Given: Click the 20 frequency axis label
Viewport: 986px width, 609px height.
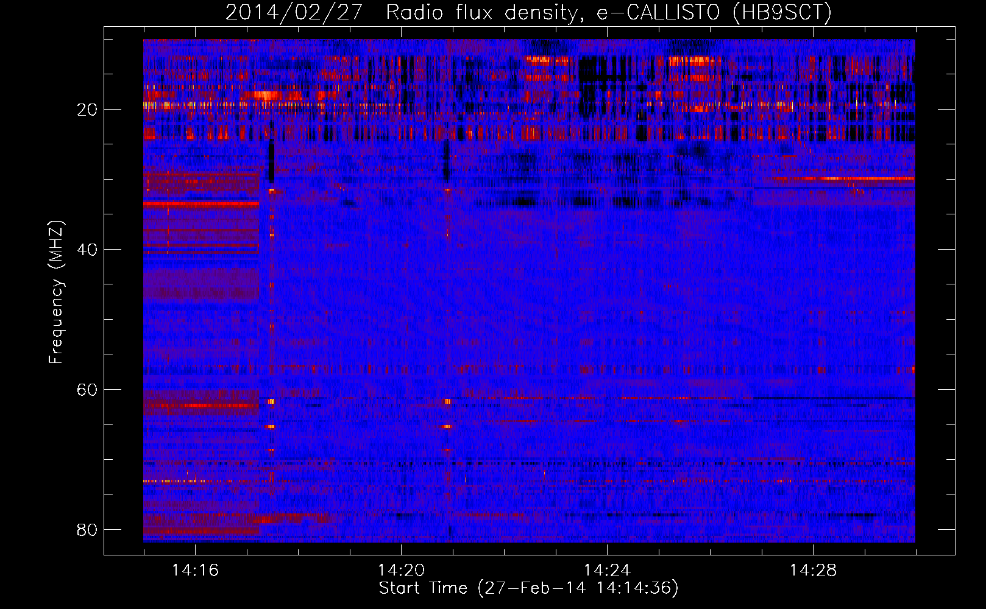Looking at the screenshot, I should pyautogui.click(x=87, y=110).
